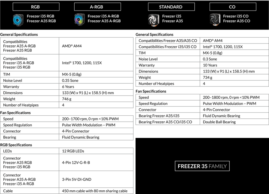Viewport: 269px width, 194px height.
Task: Click the '6 Years' warranty value
Action: (68, 86)
